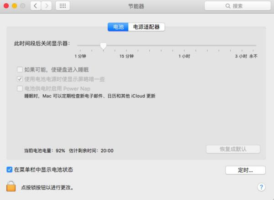
Task: Click the Power Nap description text about iCloud
Action: click(x=90, y=96)
